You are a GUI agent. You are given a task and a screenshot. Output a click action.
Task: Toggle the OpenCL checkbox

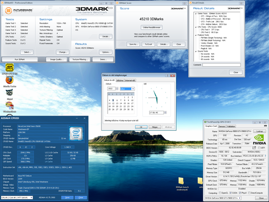pos(220,193)
